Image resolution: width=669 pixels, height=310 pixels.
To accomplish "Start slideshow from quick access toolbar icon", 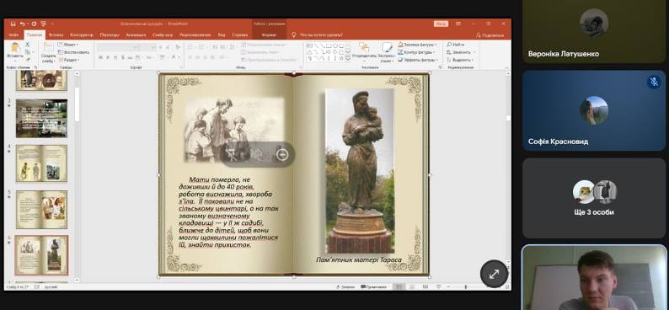I will click(x=43, y=24).
